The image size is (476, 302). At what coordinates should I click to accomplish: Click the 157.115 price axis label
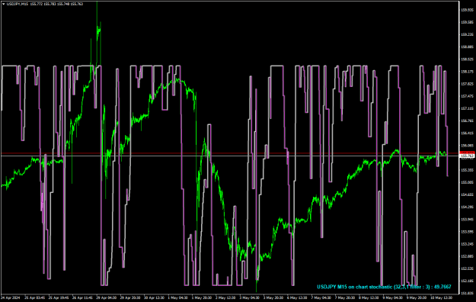(x=467, y=108)
